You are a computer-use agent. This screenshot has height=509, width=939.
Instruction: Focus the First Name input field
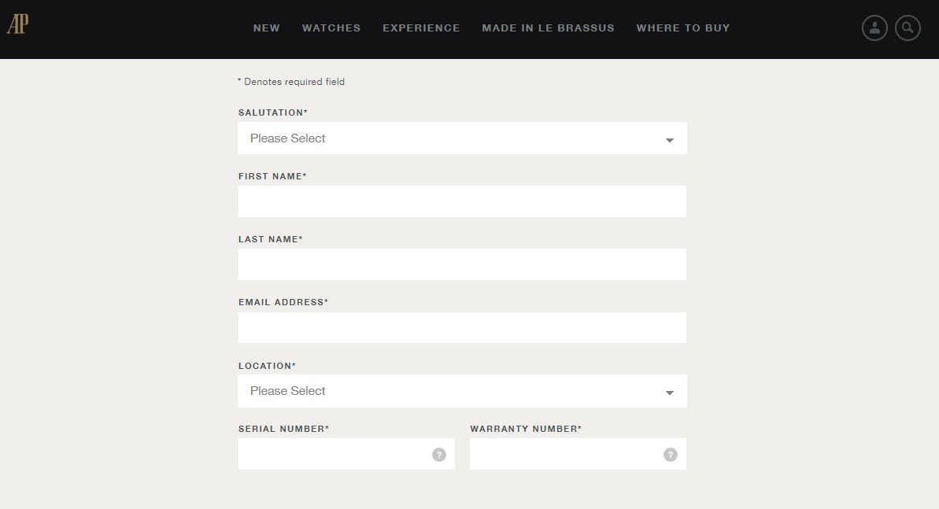[462, 201]
